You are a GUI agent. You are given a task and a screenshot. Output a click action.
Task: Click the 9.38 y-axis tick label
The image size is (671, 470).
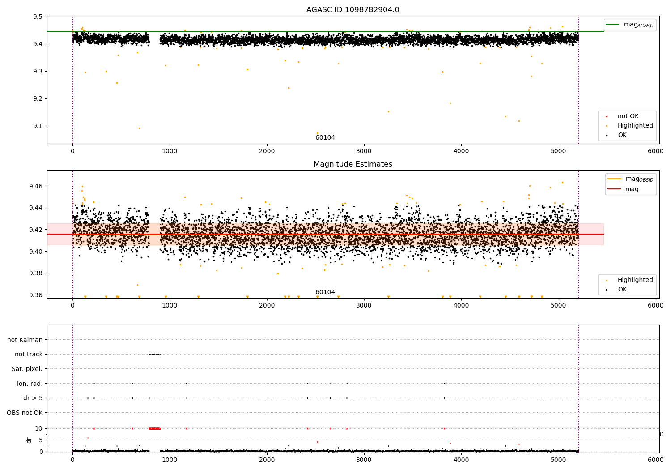[x=36, y=273]
